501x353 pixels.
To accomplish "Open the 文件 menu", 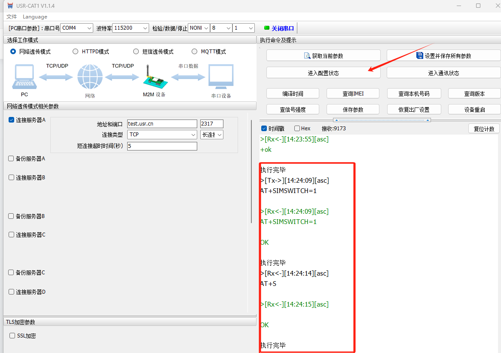I will click(12, 17).
